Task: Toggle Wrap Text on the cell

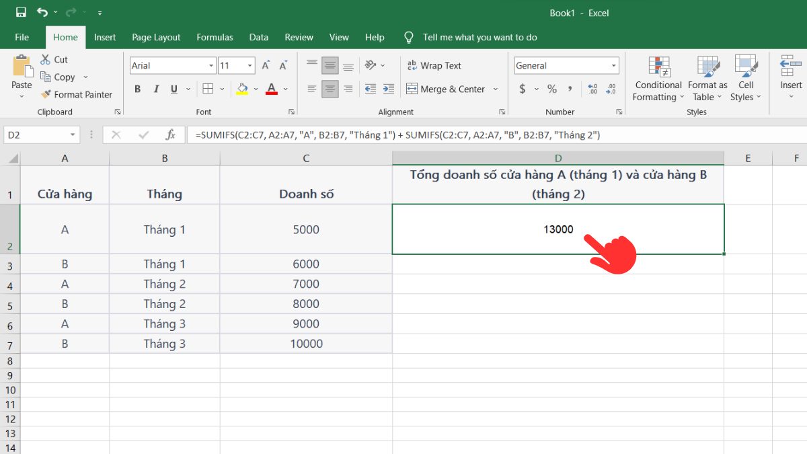Action: tap(434, 65)
